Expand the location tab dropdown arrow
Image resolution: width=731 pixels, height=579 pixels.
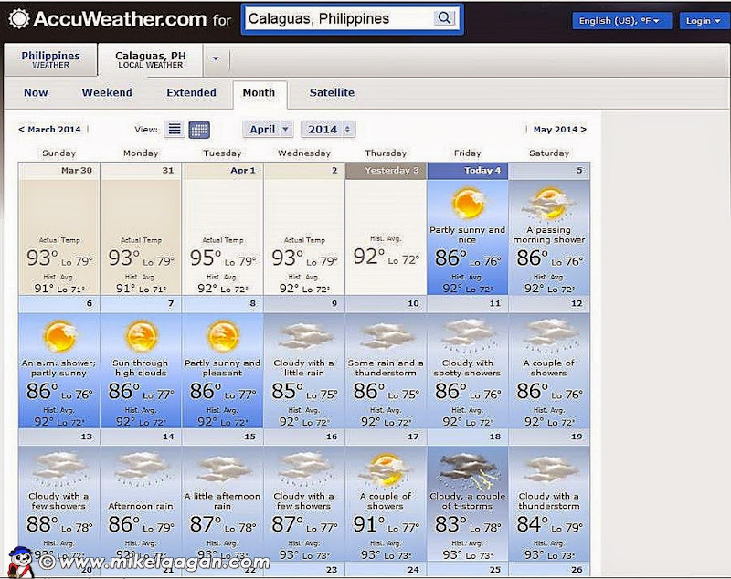click(x=216, y=58)
